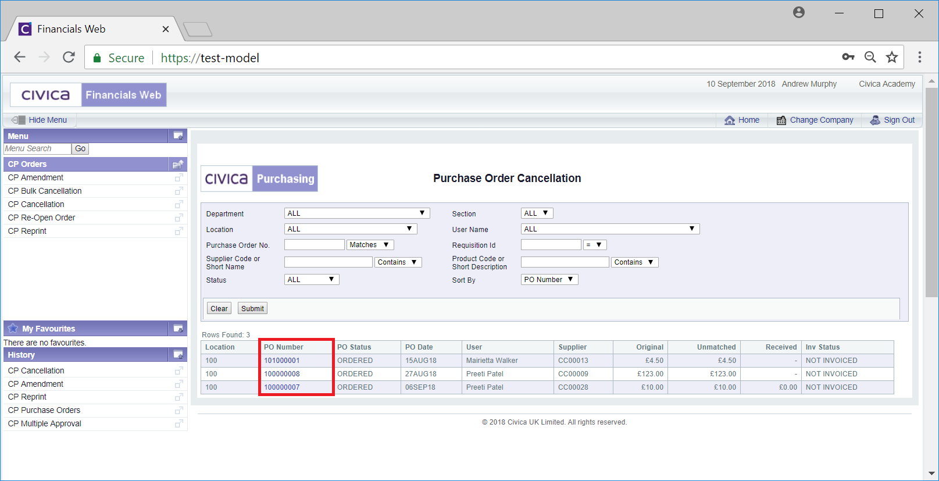This screenshot has width=939, height=481.
Task: Open the Section dropdown
Action: (x=537, y=213)
